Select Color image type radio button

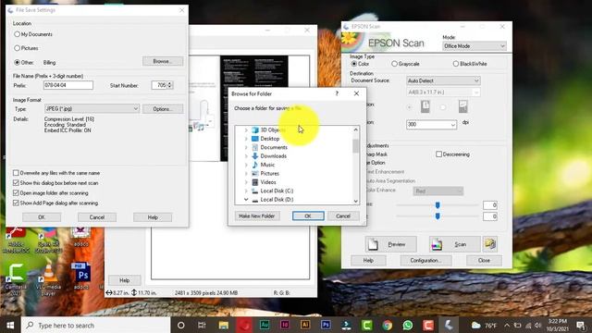(353, 64)
